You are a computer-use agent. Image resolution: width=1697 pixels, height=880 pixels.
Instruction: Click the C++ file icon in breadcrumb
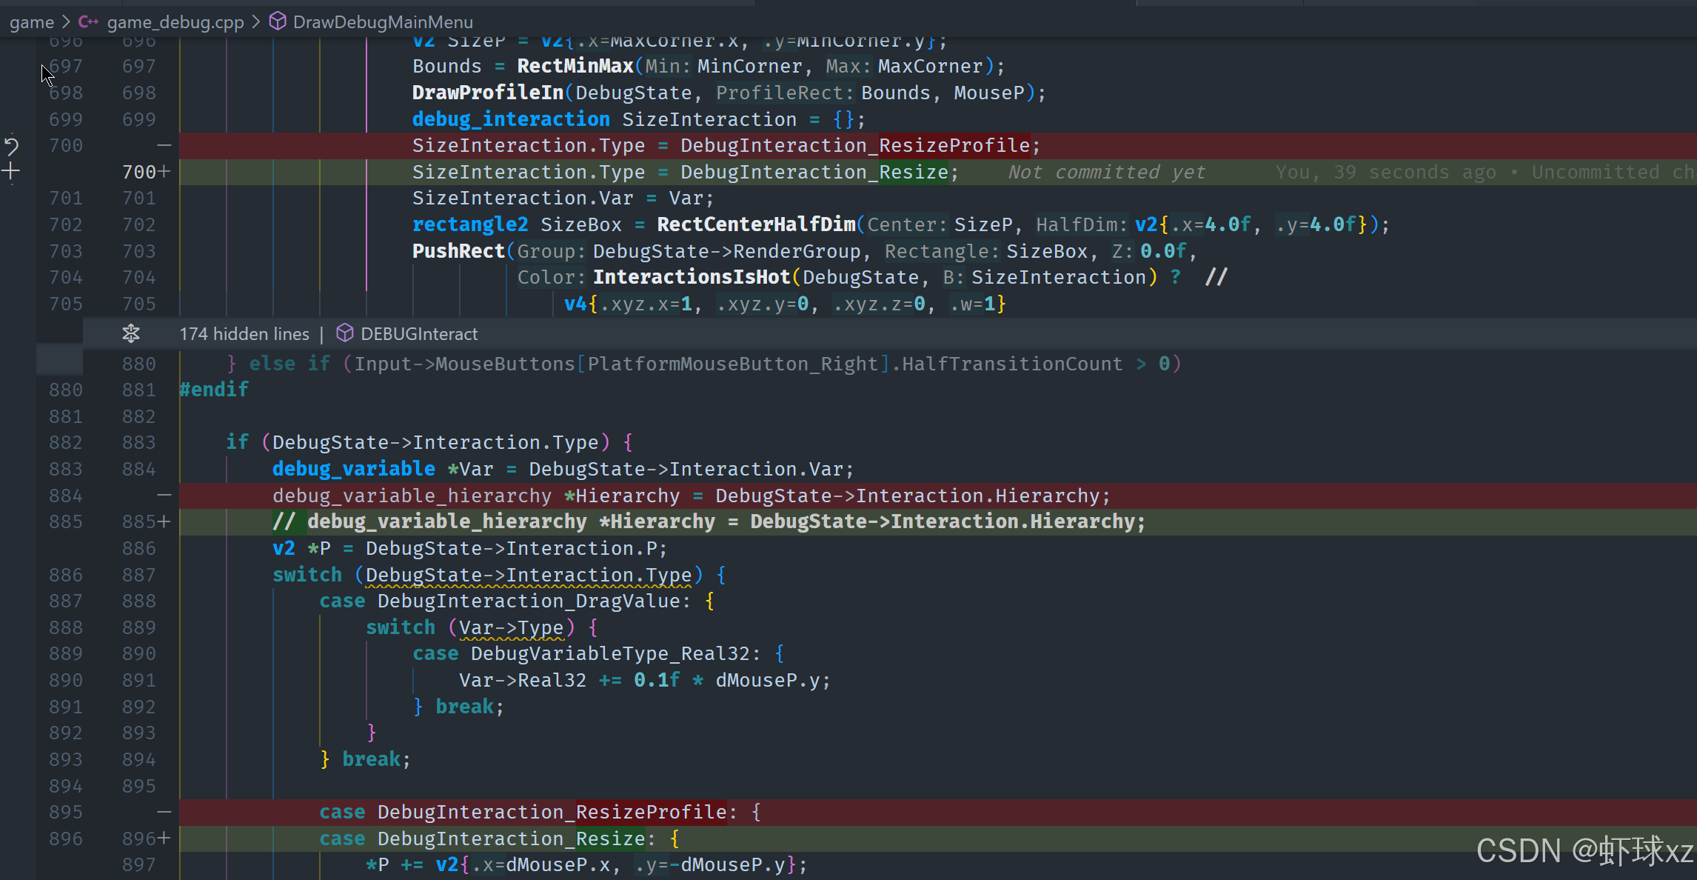click(x=88, y=22)
